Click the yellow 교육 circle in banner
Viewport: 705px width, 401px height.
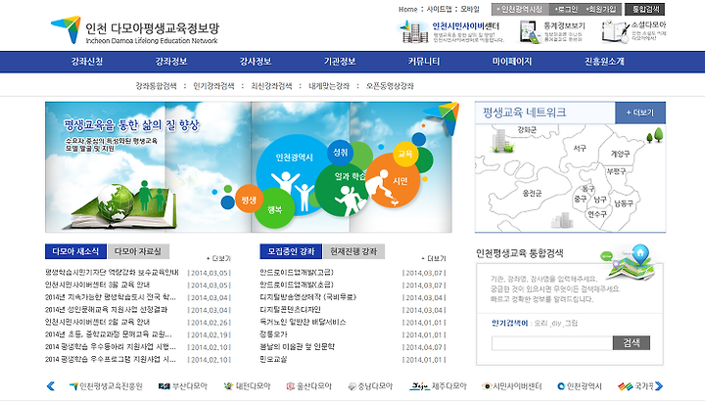click(x=405, y=154)
